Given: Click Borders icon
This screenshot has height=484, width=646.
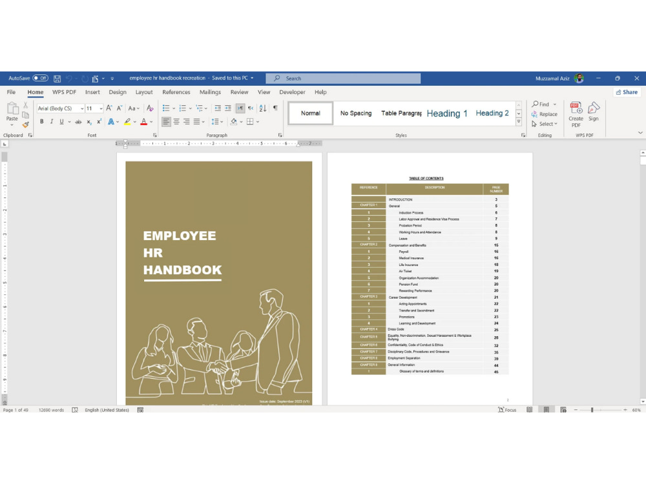Looking at the screenshot, I should click(249, 121).
